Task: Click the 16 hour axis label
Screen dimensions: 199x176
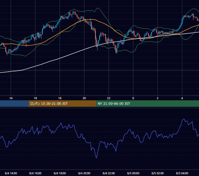Action: (35, 98)
